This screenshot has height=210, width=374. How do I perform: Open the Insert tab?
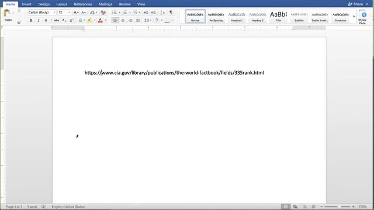pos(27,4)
